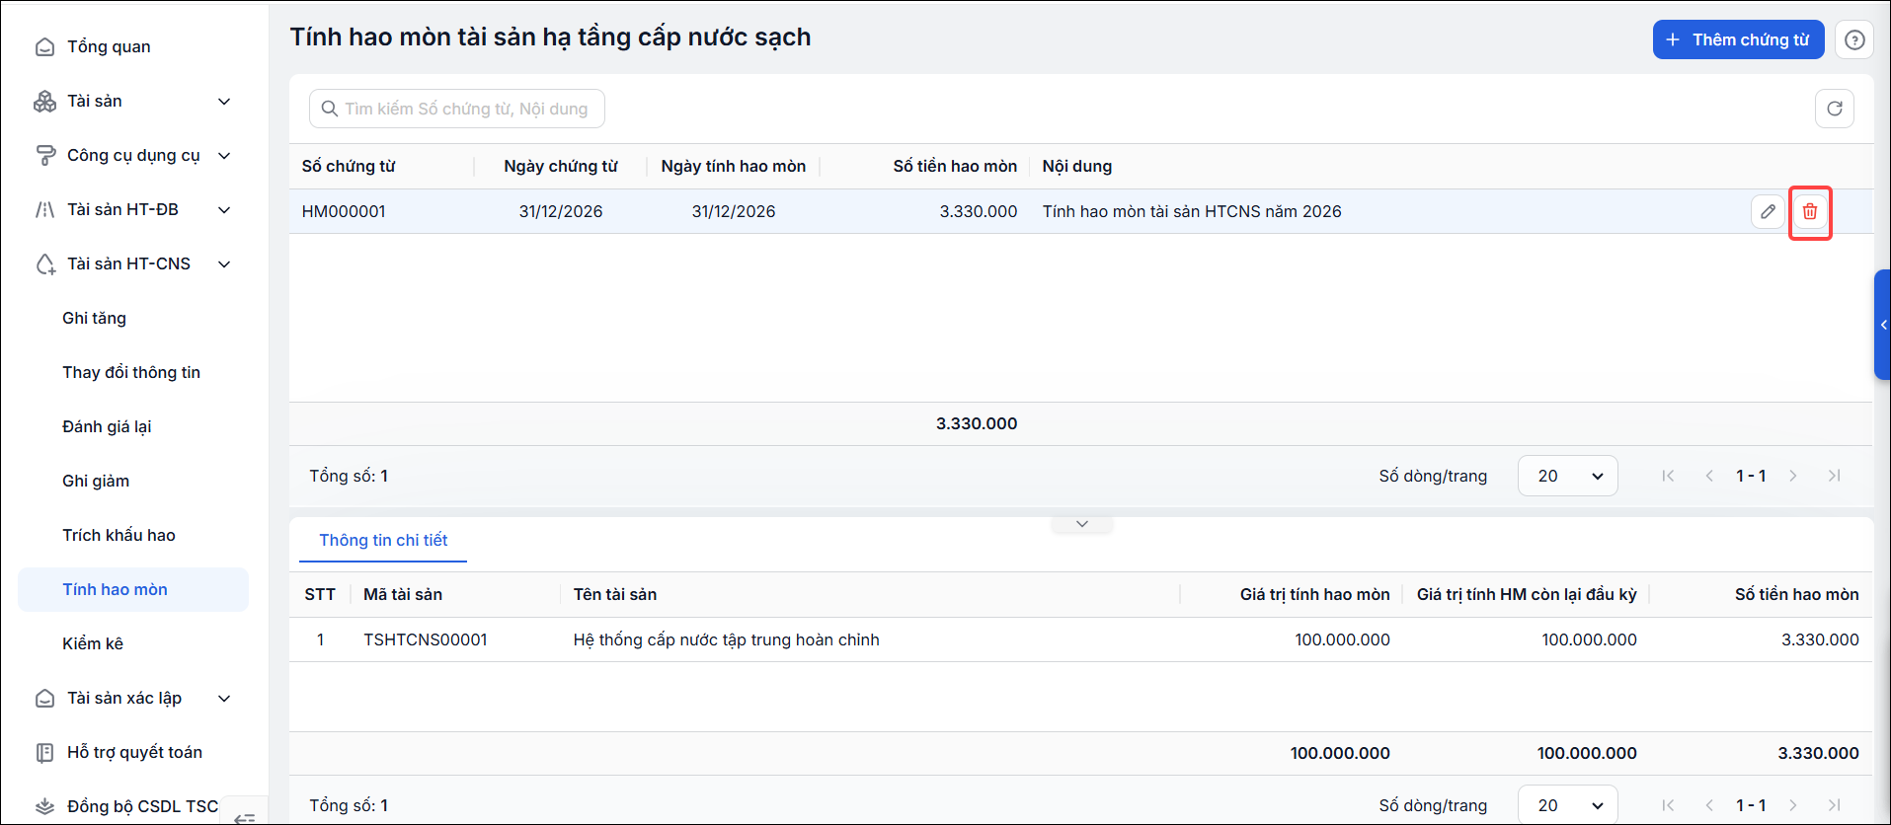Go to first page in detail pager
The image size is (1891, 825).
point(1668,805)
